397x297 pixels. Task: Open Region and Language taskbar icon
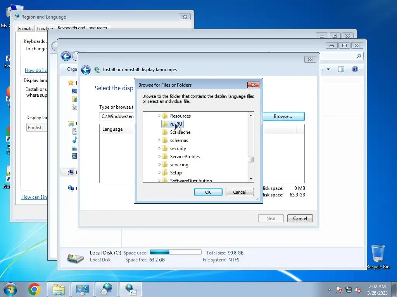pos(107,289)
